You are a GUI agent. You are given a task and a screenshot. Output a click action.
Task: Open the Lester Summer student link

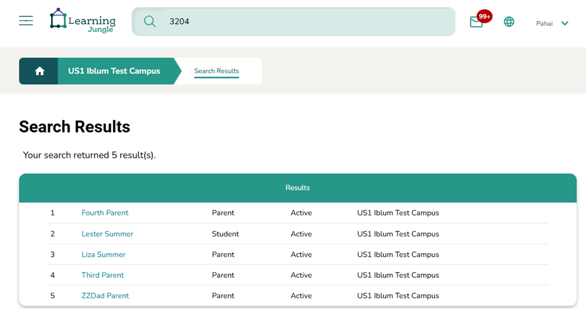[x=108, y=234]
